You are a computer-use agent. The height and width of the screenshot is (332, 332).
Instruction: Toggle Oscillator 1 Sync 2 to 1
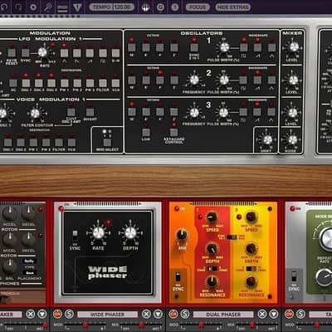pos(194,47)
